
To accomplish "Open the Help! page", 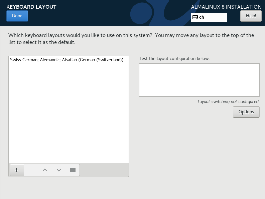I will (251, 16).
